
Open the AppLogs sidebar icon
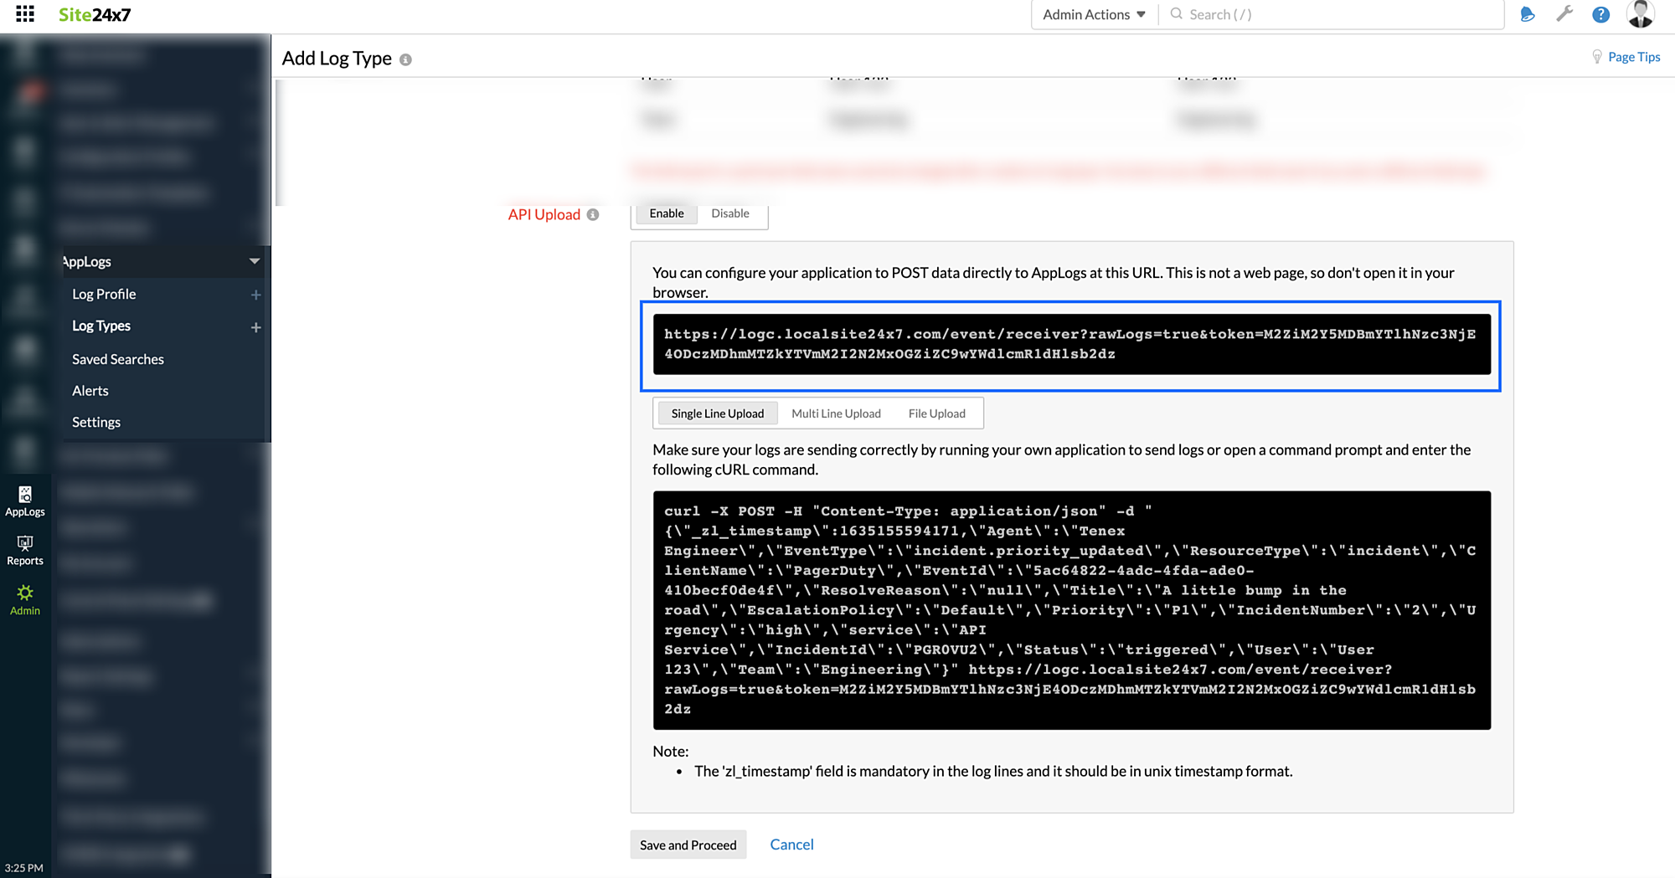click(x=25, y=501)
